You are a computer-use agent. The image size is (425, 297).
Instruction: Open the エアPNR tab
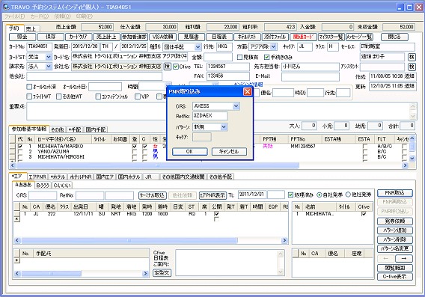[37, 177]
